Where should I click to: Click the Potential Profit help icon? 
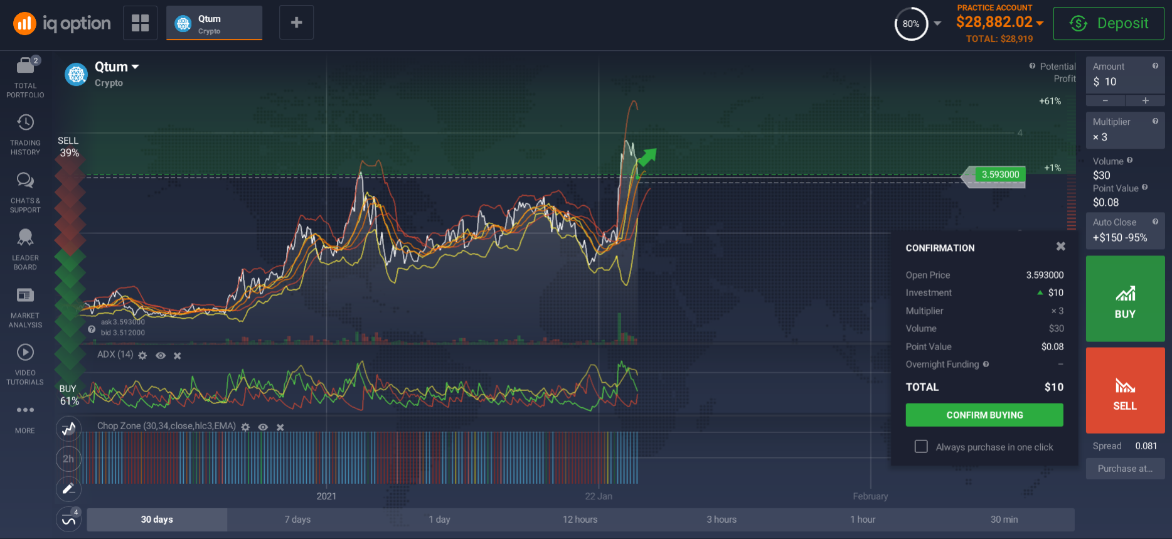click(1032, 66)
